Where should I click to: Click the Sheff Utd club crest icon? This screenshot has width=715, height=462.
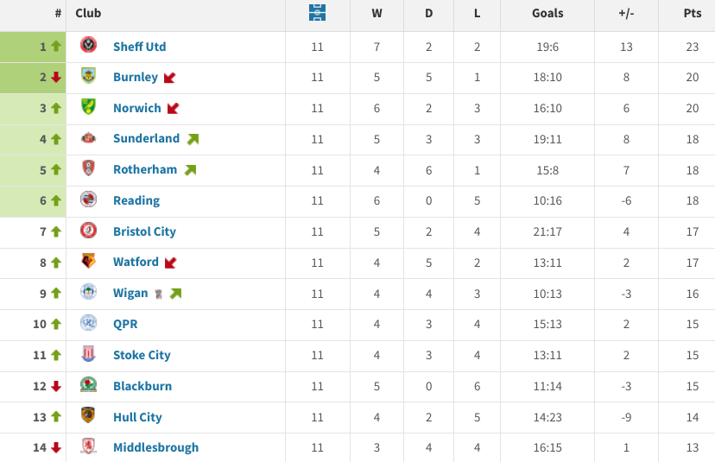pyautogui.click(x=88, y=46)
